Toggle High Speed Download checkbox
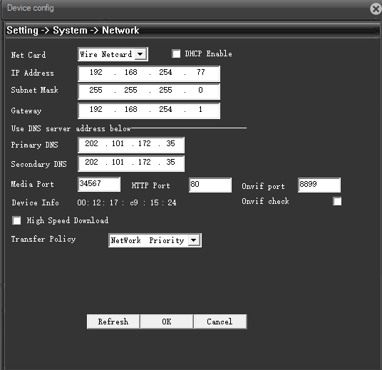The image size is (382, 370). pyautogui.click(x=16, y=220)
